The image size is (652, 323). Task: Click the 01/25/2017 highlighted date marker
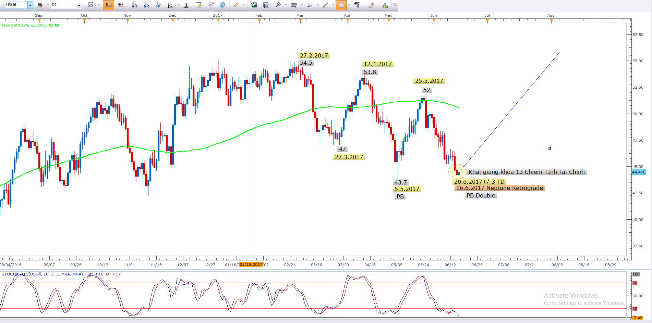click(251, 265)
